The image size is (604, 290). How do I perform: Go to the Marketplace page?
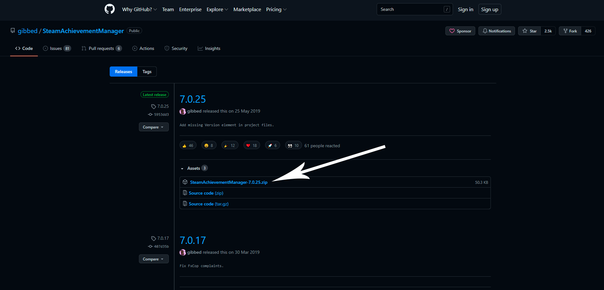tap(247, 10)
